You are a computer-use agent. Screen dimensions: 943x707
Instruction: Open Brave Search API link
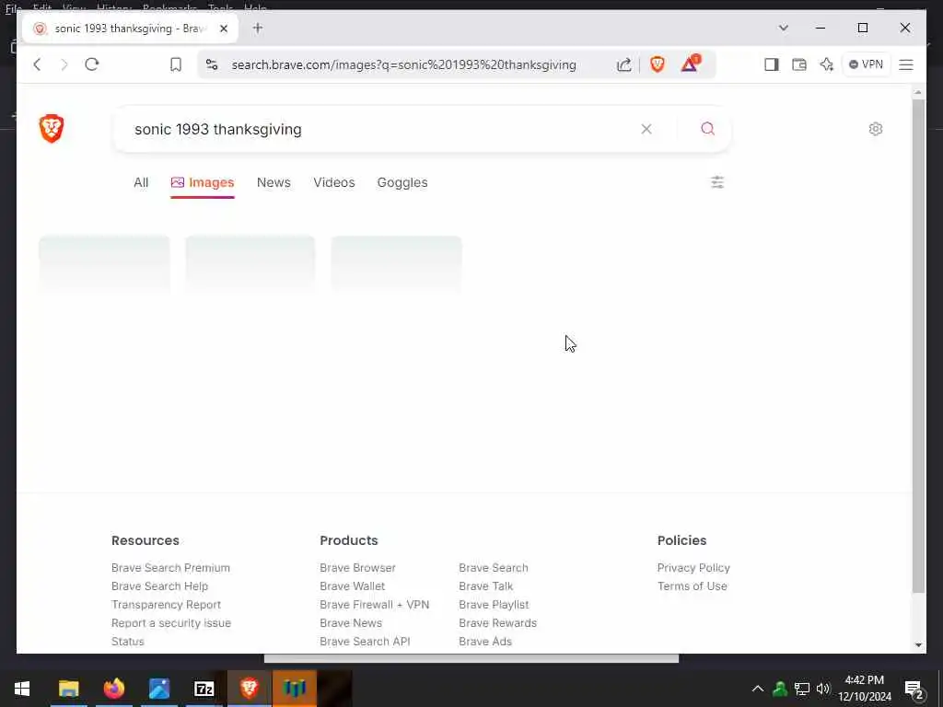coord(365,641)
